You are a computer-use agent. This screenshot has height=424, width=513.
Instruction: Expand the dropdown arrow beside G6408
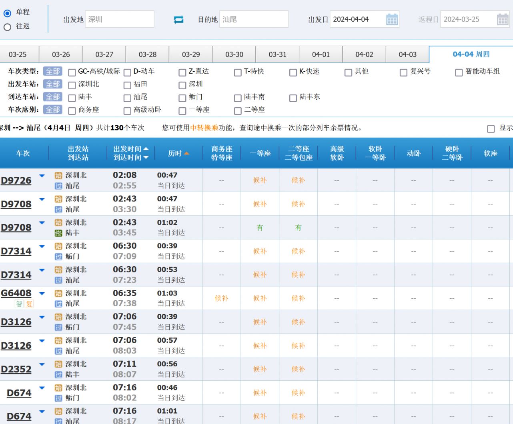(42, 293)
